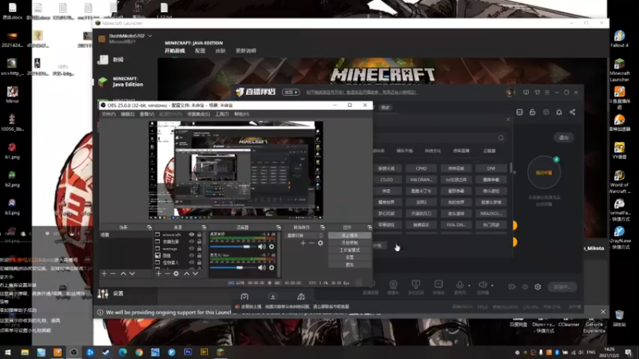639x359 pixels.
Task: Expand pill button beside 直播伴侣 logo
Action: 291,93
